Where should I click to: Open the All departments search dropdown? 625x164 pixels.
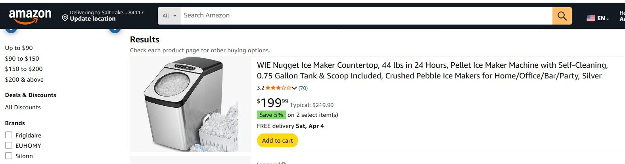(169, 16)
